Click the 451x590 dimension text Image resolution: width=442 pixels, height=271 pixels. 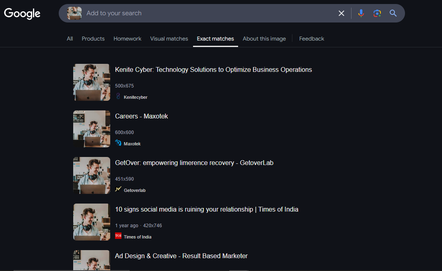point(124,179)
